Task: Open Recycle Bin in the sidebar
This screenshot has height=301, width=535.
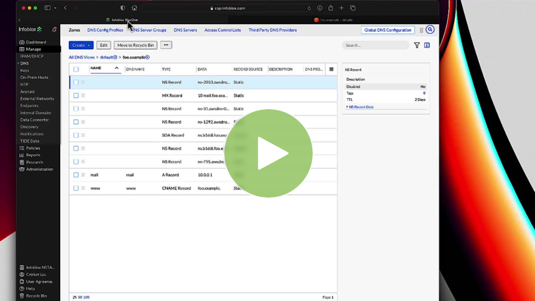Action: click(x=36, y=296)
